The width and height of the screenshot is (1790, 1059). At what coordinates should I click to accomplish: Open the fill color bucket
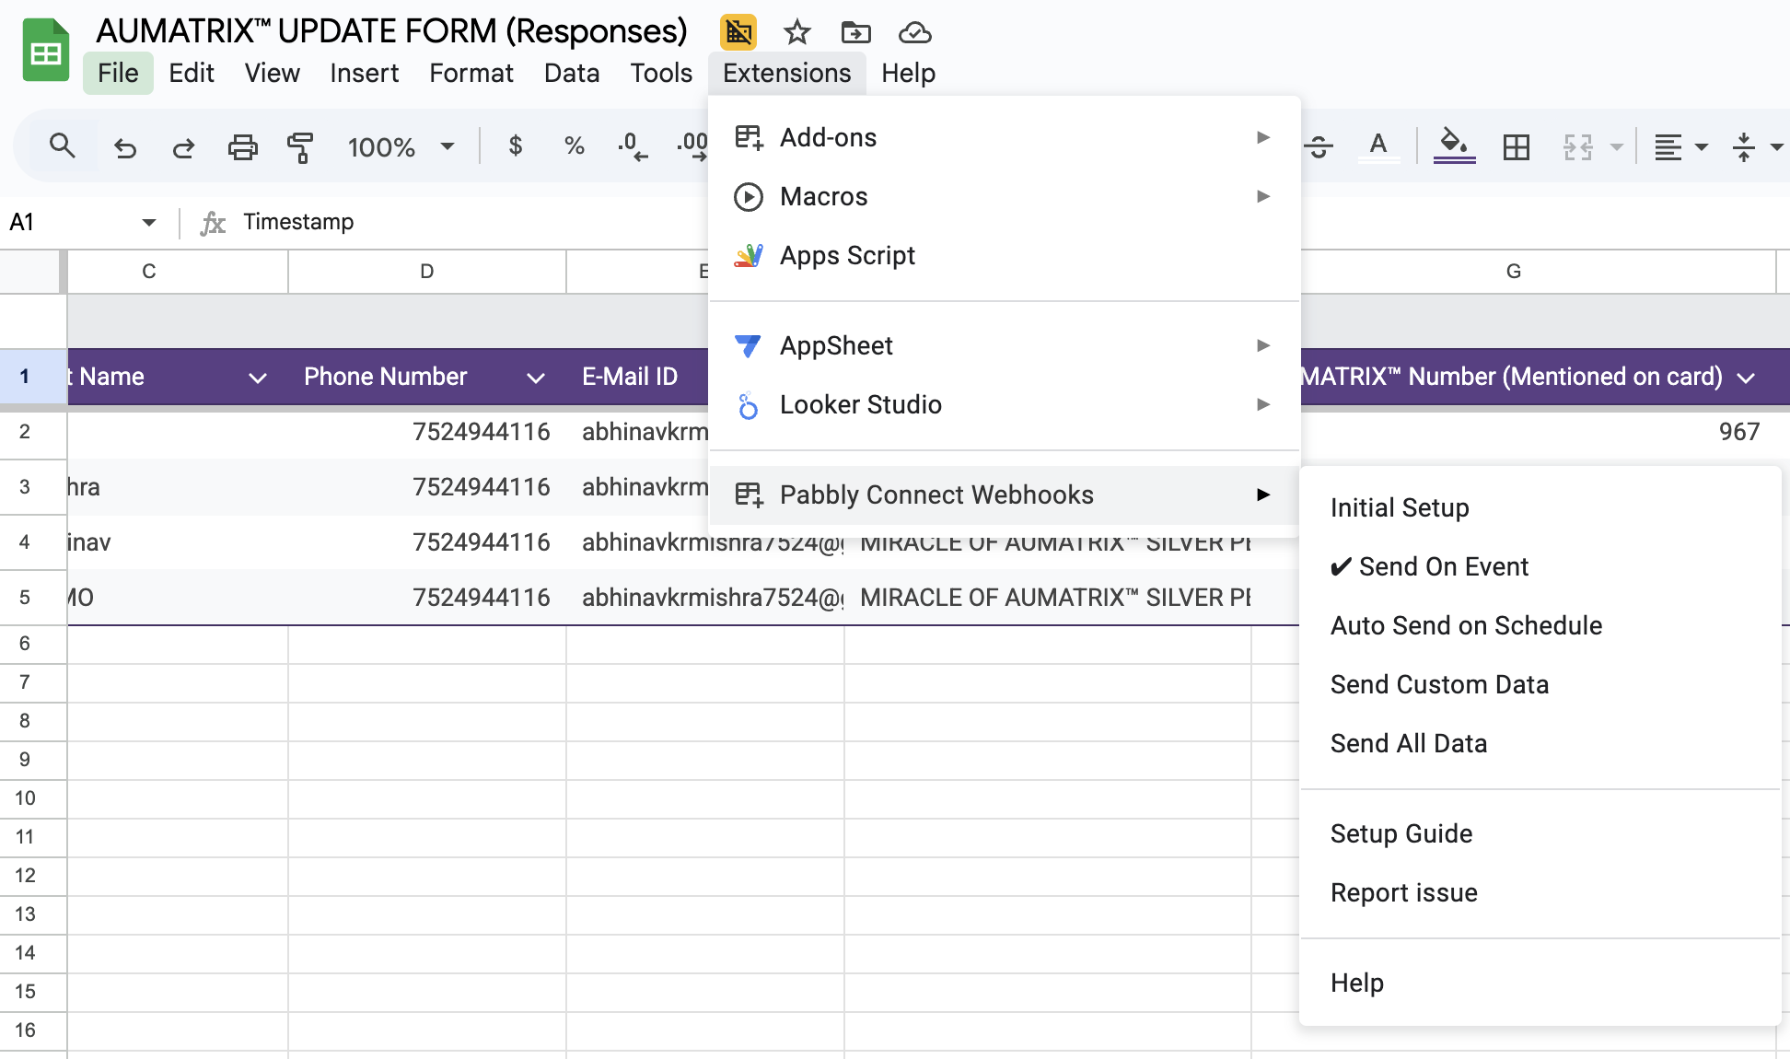[1454, 145]
